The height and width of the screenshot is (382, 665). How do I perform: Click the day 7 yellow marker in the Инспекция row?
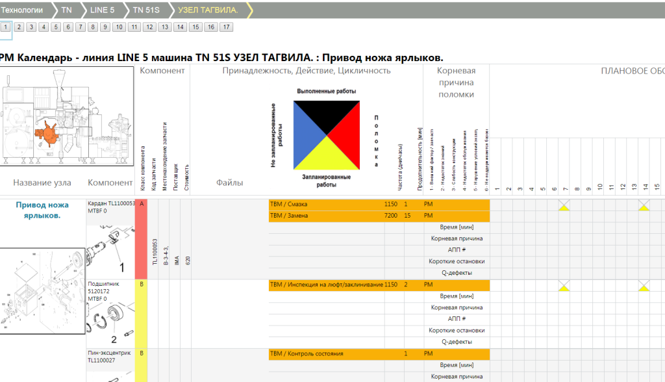(565, 286)
